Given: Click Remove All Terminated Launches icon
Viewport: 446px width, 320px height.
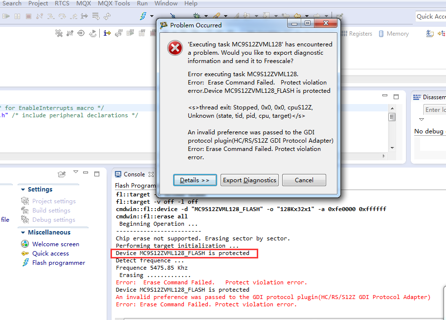Looking at the screenshot, I should point(59,33).
